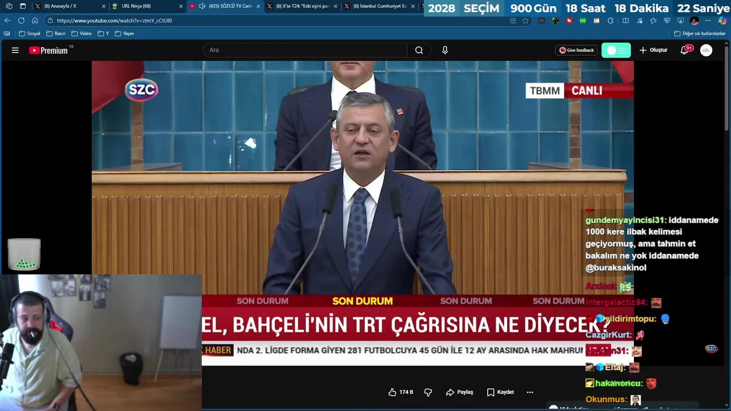
Task: Add this page to favorites star
Action: (525, 21)
